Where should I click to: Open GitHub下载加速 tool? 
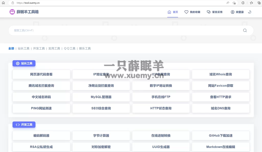221,135
